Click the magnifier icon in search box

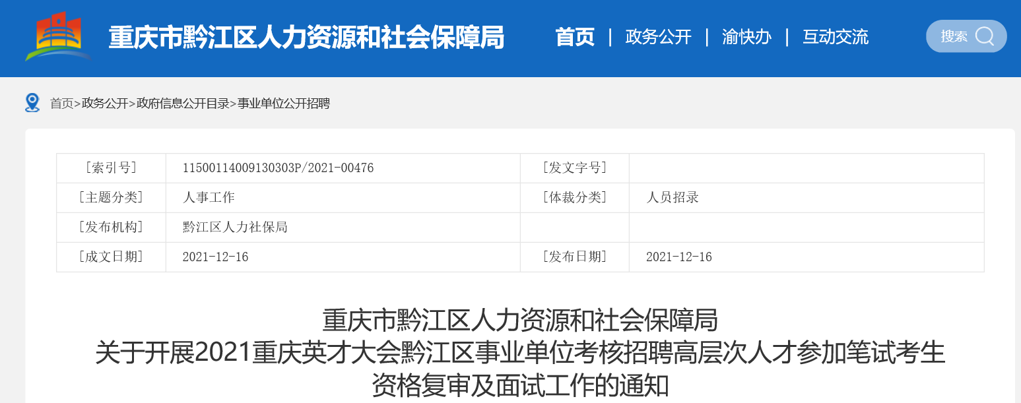tap(984, 36)
